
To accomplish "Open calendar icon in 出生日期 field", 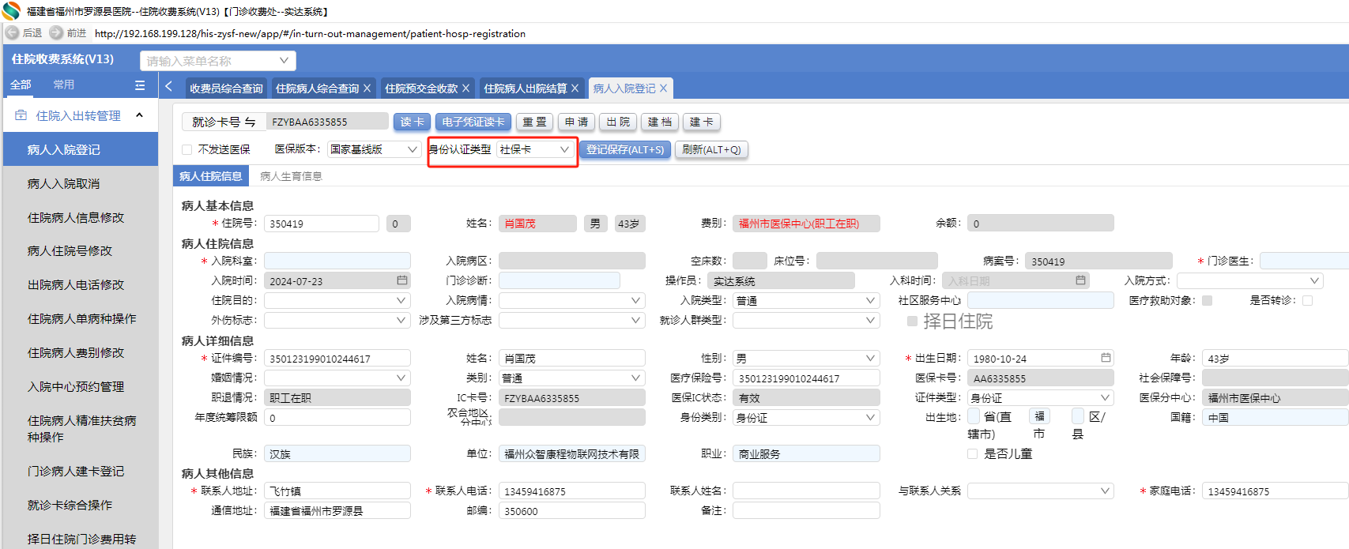I will [x=1106, y=358].
